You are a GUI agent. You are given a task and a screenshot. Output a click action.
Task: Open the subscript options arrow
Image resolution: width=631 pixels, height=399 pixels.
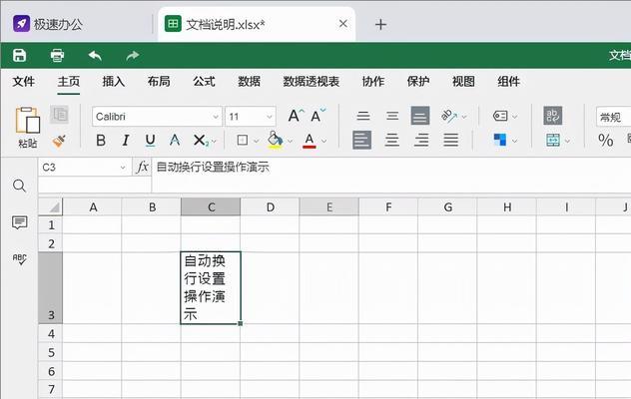point(214,142)
